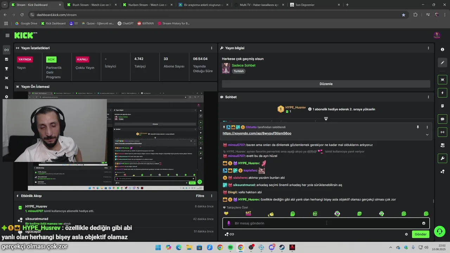
Task: Click the pencil edit icon in right toolbar
Action: pyautogui.click(x=442, y=63)
